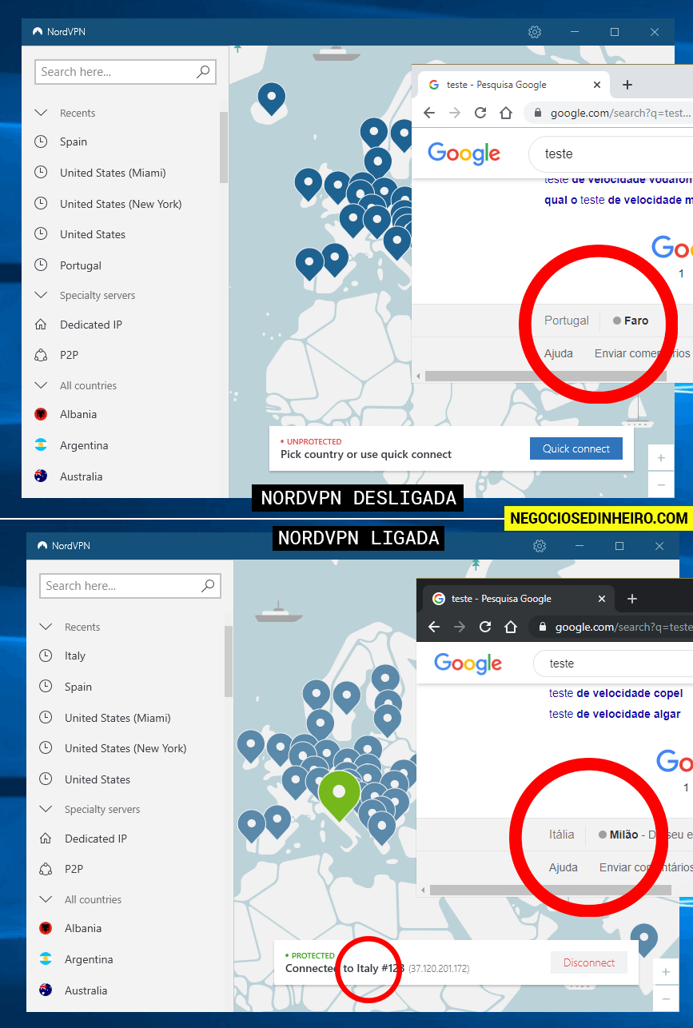
Task: Switch to teste tab in light-theme Chrome
Action: click(x=514, y=85)
